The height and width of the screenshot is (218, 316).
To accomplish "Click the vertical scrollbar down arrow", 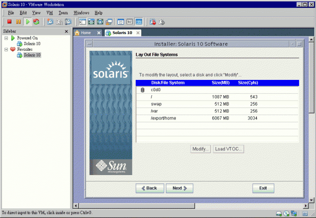I will click(312, 200).
